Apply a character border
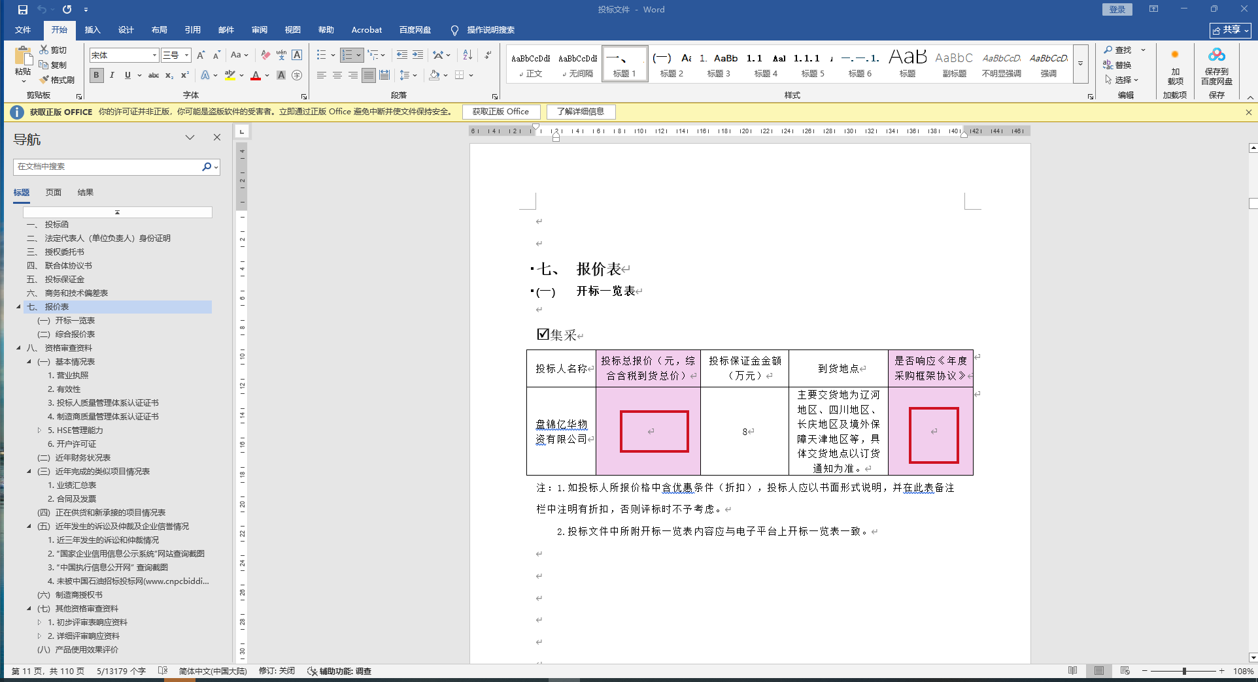Viewport: 1258px width, 682px height. point(297,56)
